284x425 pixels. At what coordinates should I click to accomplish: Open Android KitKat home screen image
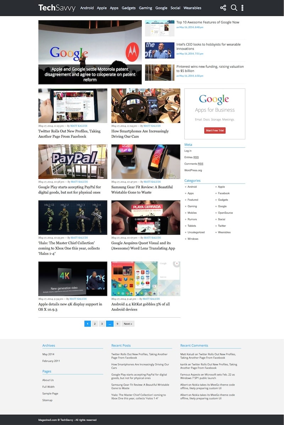(146, 278)
